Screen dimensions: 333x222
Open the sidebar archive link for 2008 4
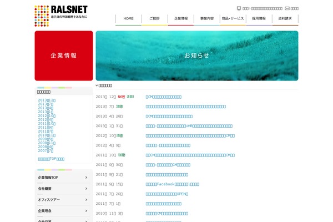click(x=46, y=147)
